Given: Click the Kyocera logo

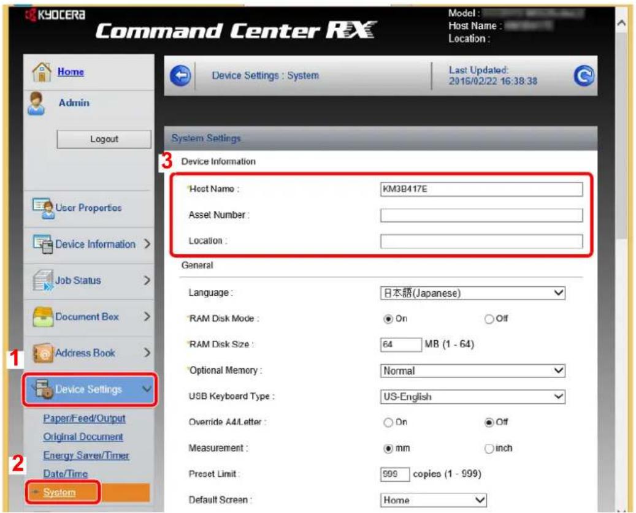Looking at the screenshot, I should 55,15.
